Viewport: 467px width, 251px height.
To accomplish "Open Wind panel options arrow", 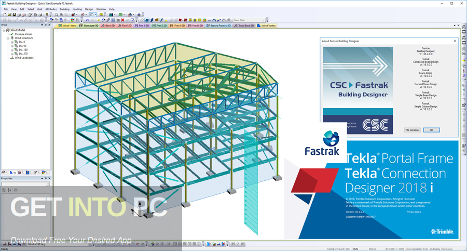I will (x=42, y=25).
